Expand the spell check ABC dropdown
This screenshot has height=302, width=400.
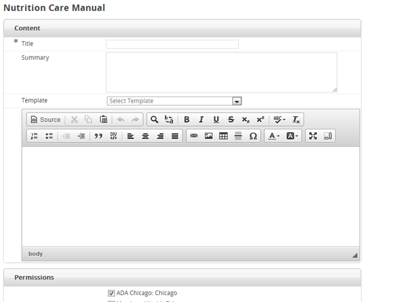coord(279,119)
